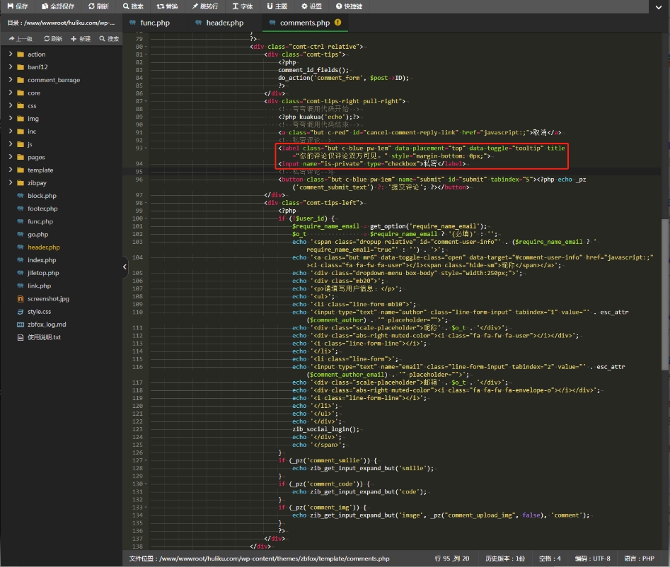Image resolution: width=670 pixels, height=567 pixels.
Task: Select the highlighted header.php tree file
Action: [x=44, y=247]
